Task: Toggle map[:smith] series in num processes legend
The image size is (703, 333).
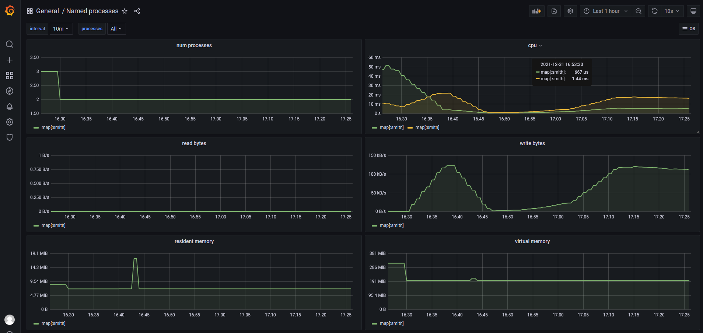Action: [x=53, y=127]
